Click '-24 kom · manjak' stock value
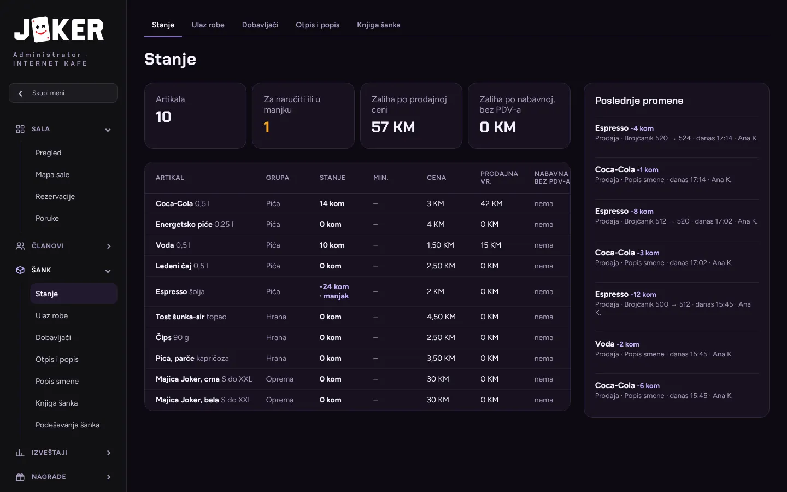 pos(334,291)
